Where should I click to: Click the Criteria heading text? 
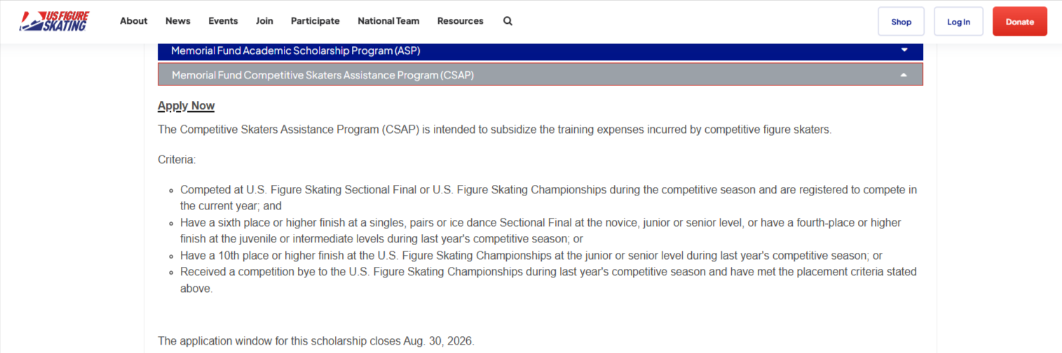coord(177,160)
